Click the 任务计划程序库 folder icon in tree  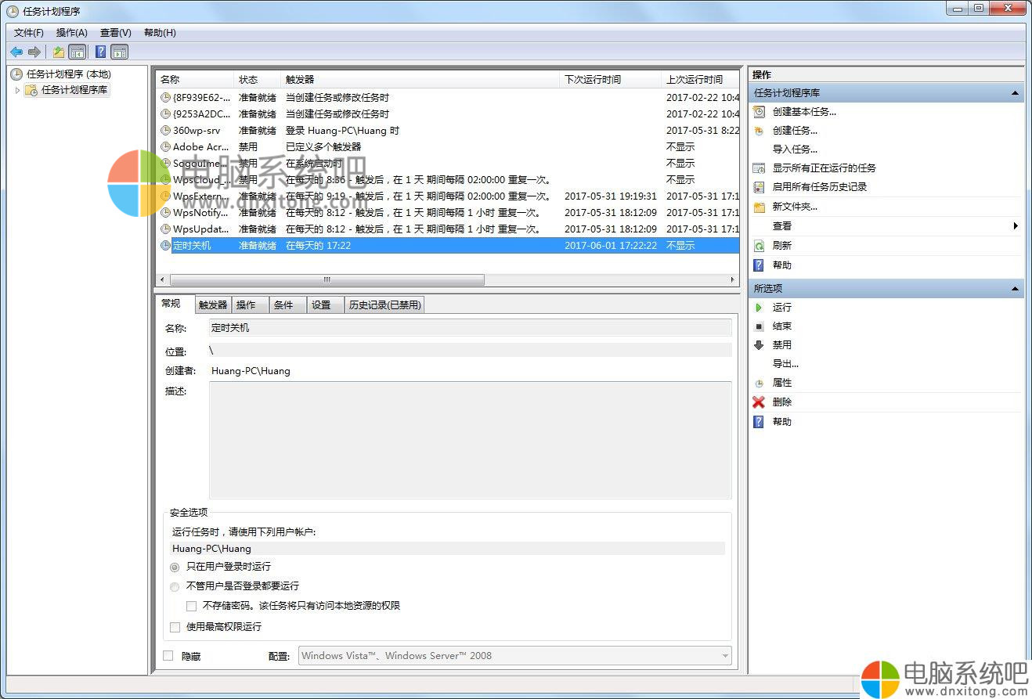(31, 90)
